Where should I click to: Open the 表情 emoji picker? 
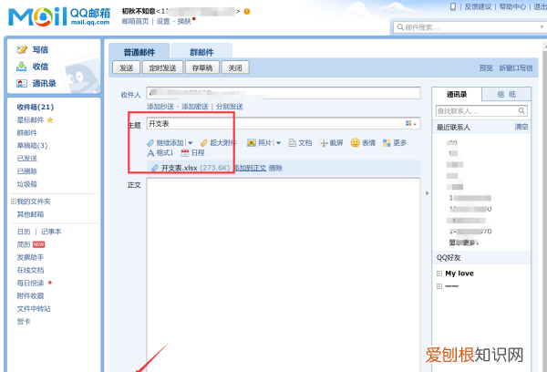356,143
